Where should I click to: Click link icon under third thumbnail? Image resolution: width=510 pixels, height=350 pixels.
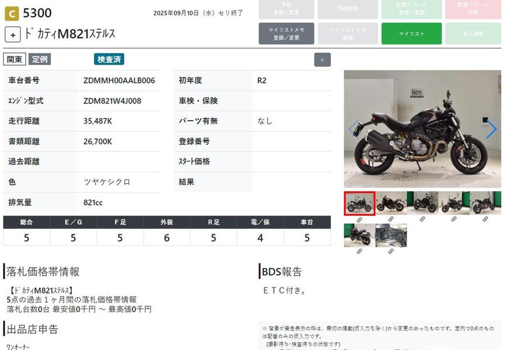pyautogui.click(x=422, y=220)
